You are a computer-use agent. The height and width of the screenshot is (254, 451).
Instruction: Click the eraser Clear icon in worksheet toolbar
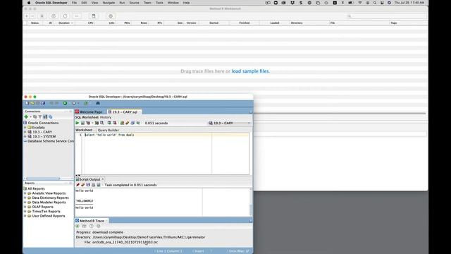pyautogui.click(x=127, y=123)
